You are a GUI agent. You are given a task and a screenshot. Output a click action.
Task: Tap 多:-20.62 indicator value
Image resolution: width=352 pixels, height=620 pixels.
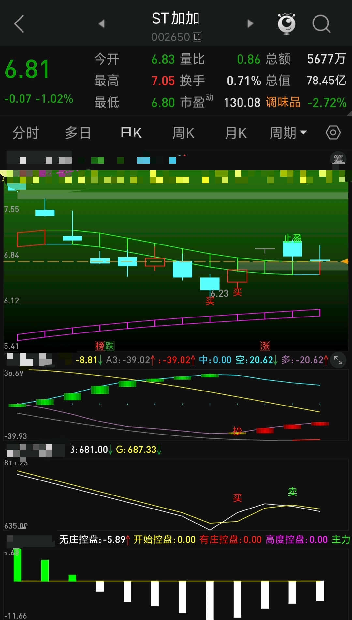click(x=305, y=360)
